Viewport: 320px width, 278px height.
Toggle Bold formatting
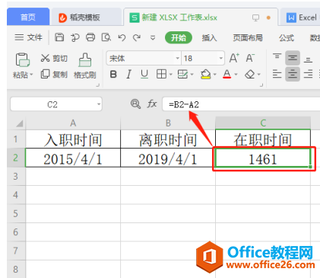coord(113,75)
